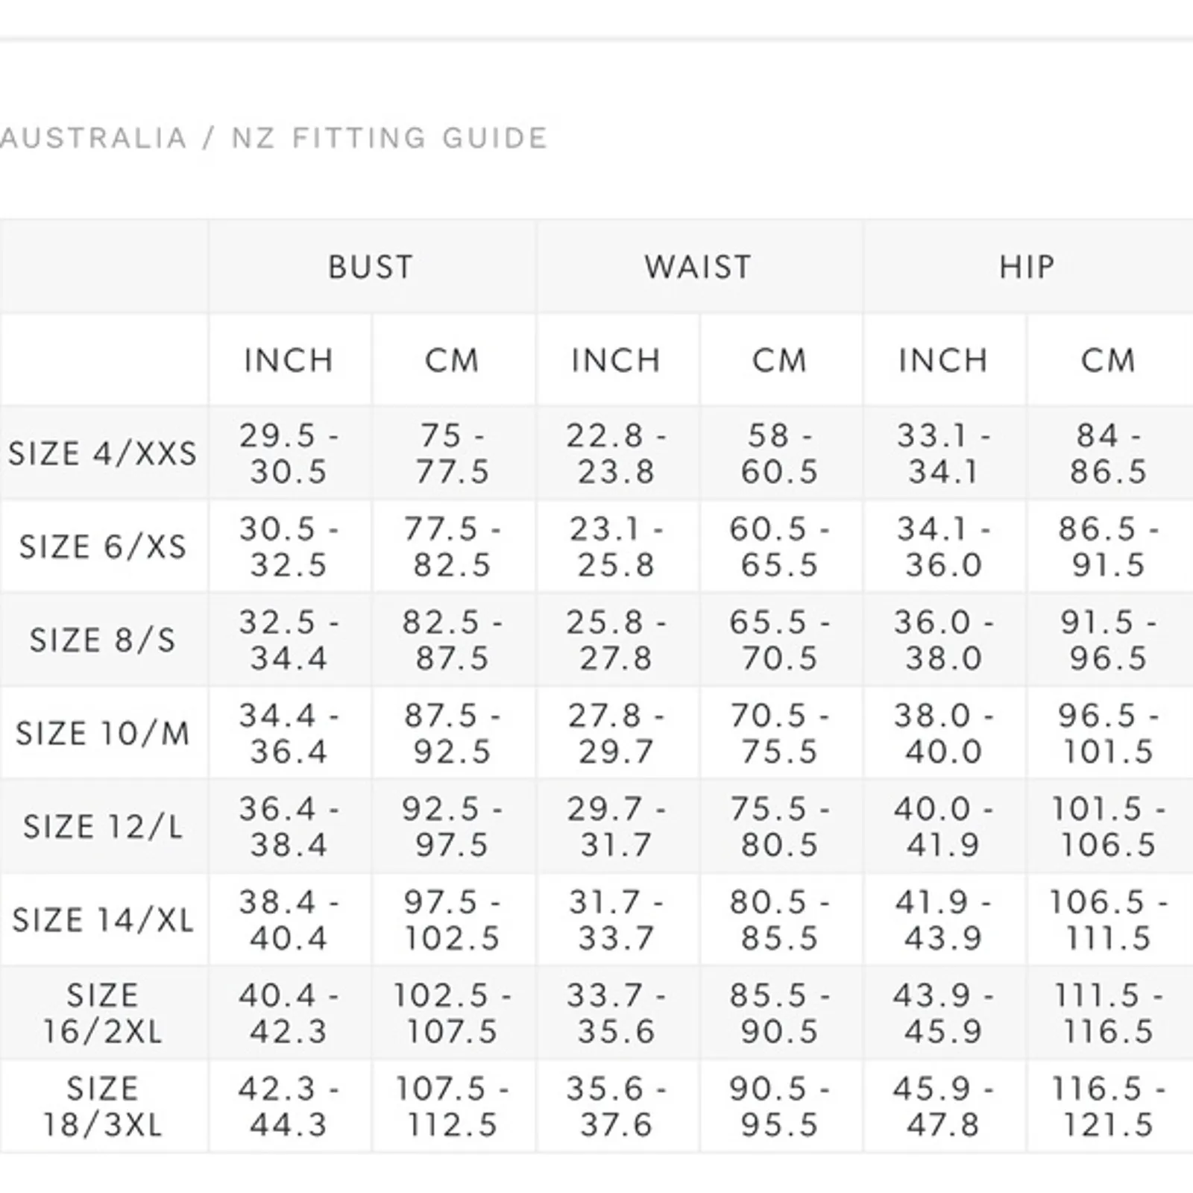This screenshot has height=1193, width=1193.
Task: Select the SIZE 4/XXS row label
Action: coord(103,453)
